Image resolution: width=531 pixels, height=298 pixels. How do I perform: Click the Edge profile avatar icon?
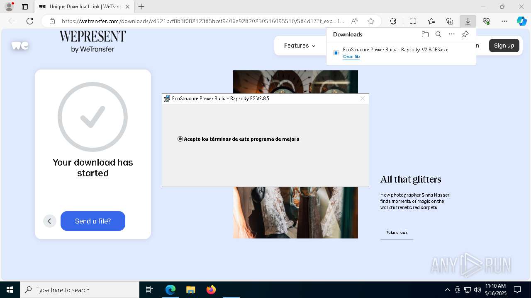(x=9, y=7)
